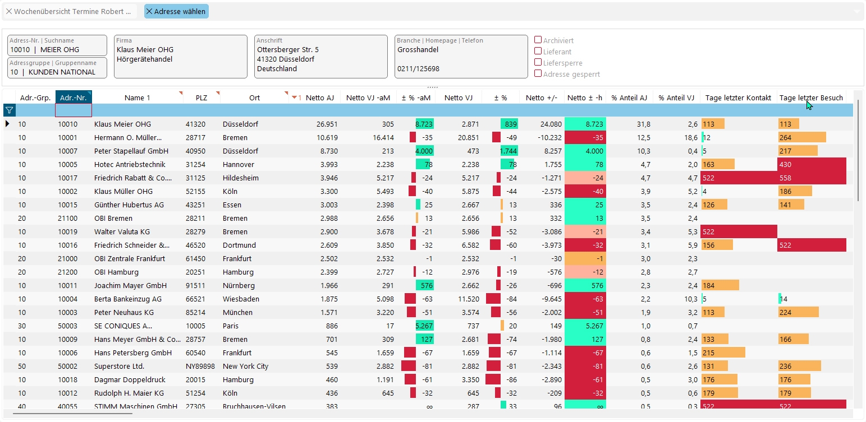Viewport: 866px width, 422px height.
Task: Click the Netto VJ column header
Action: pyautogui.click(x=458, y=98)
